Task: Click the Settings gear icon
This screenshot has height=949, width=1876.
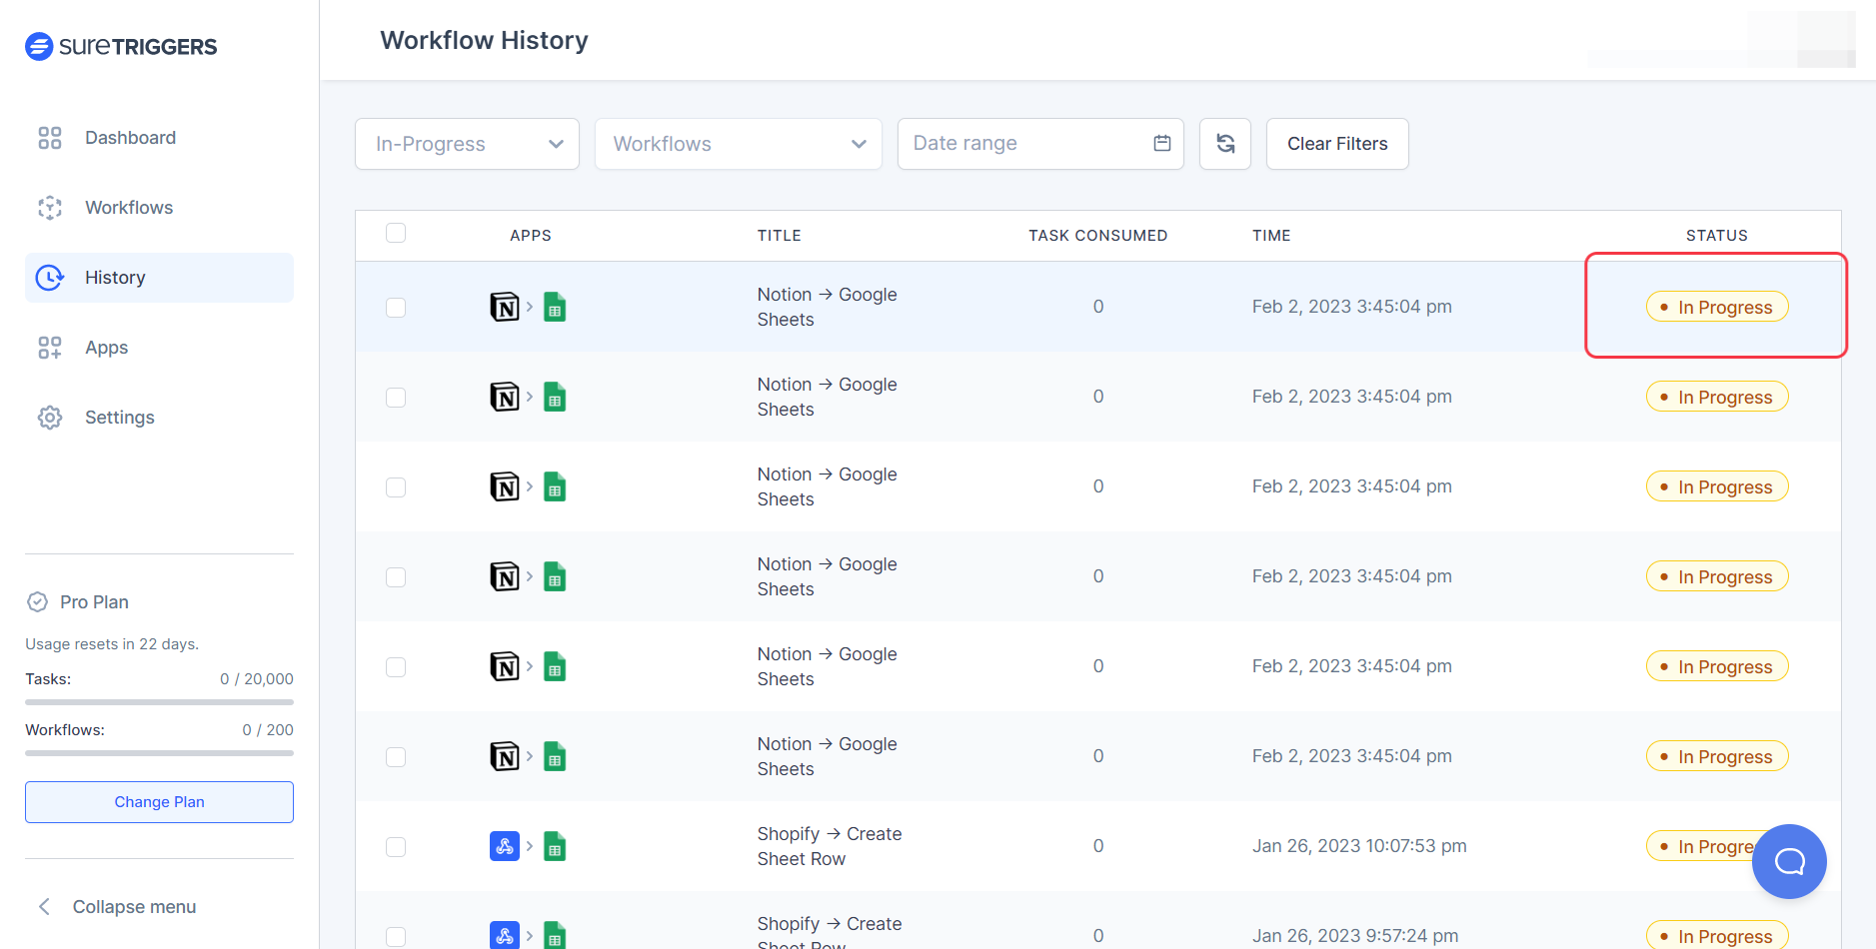Action: point(50,418)
